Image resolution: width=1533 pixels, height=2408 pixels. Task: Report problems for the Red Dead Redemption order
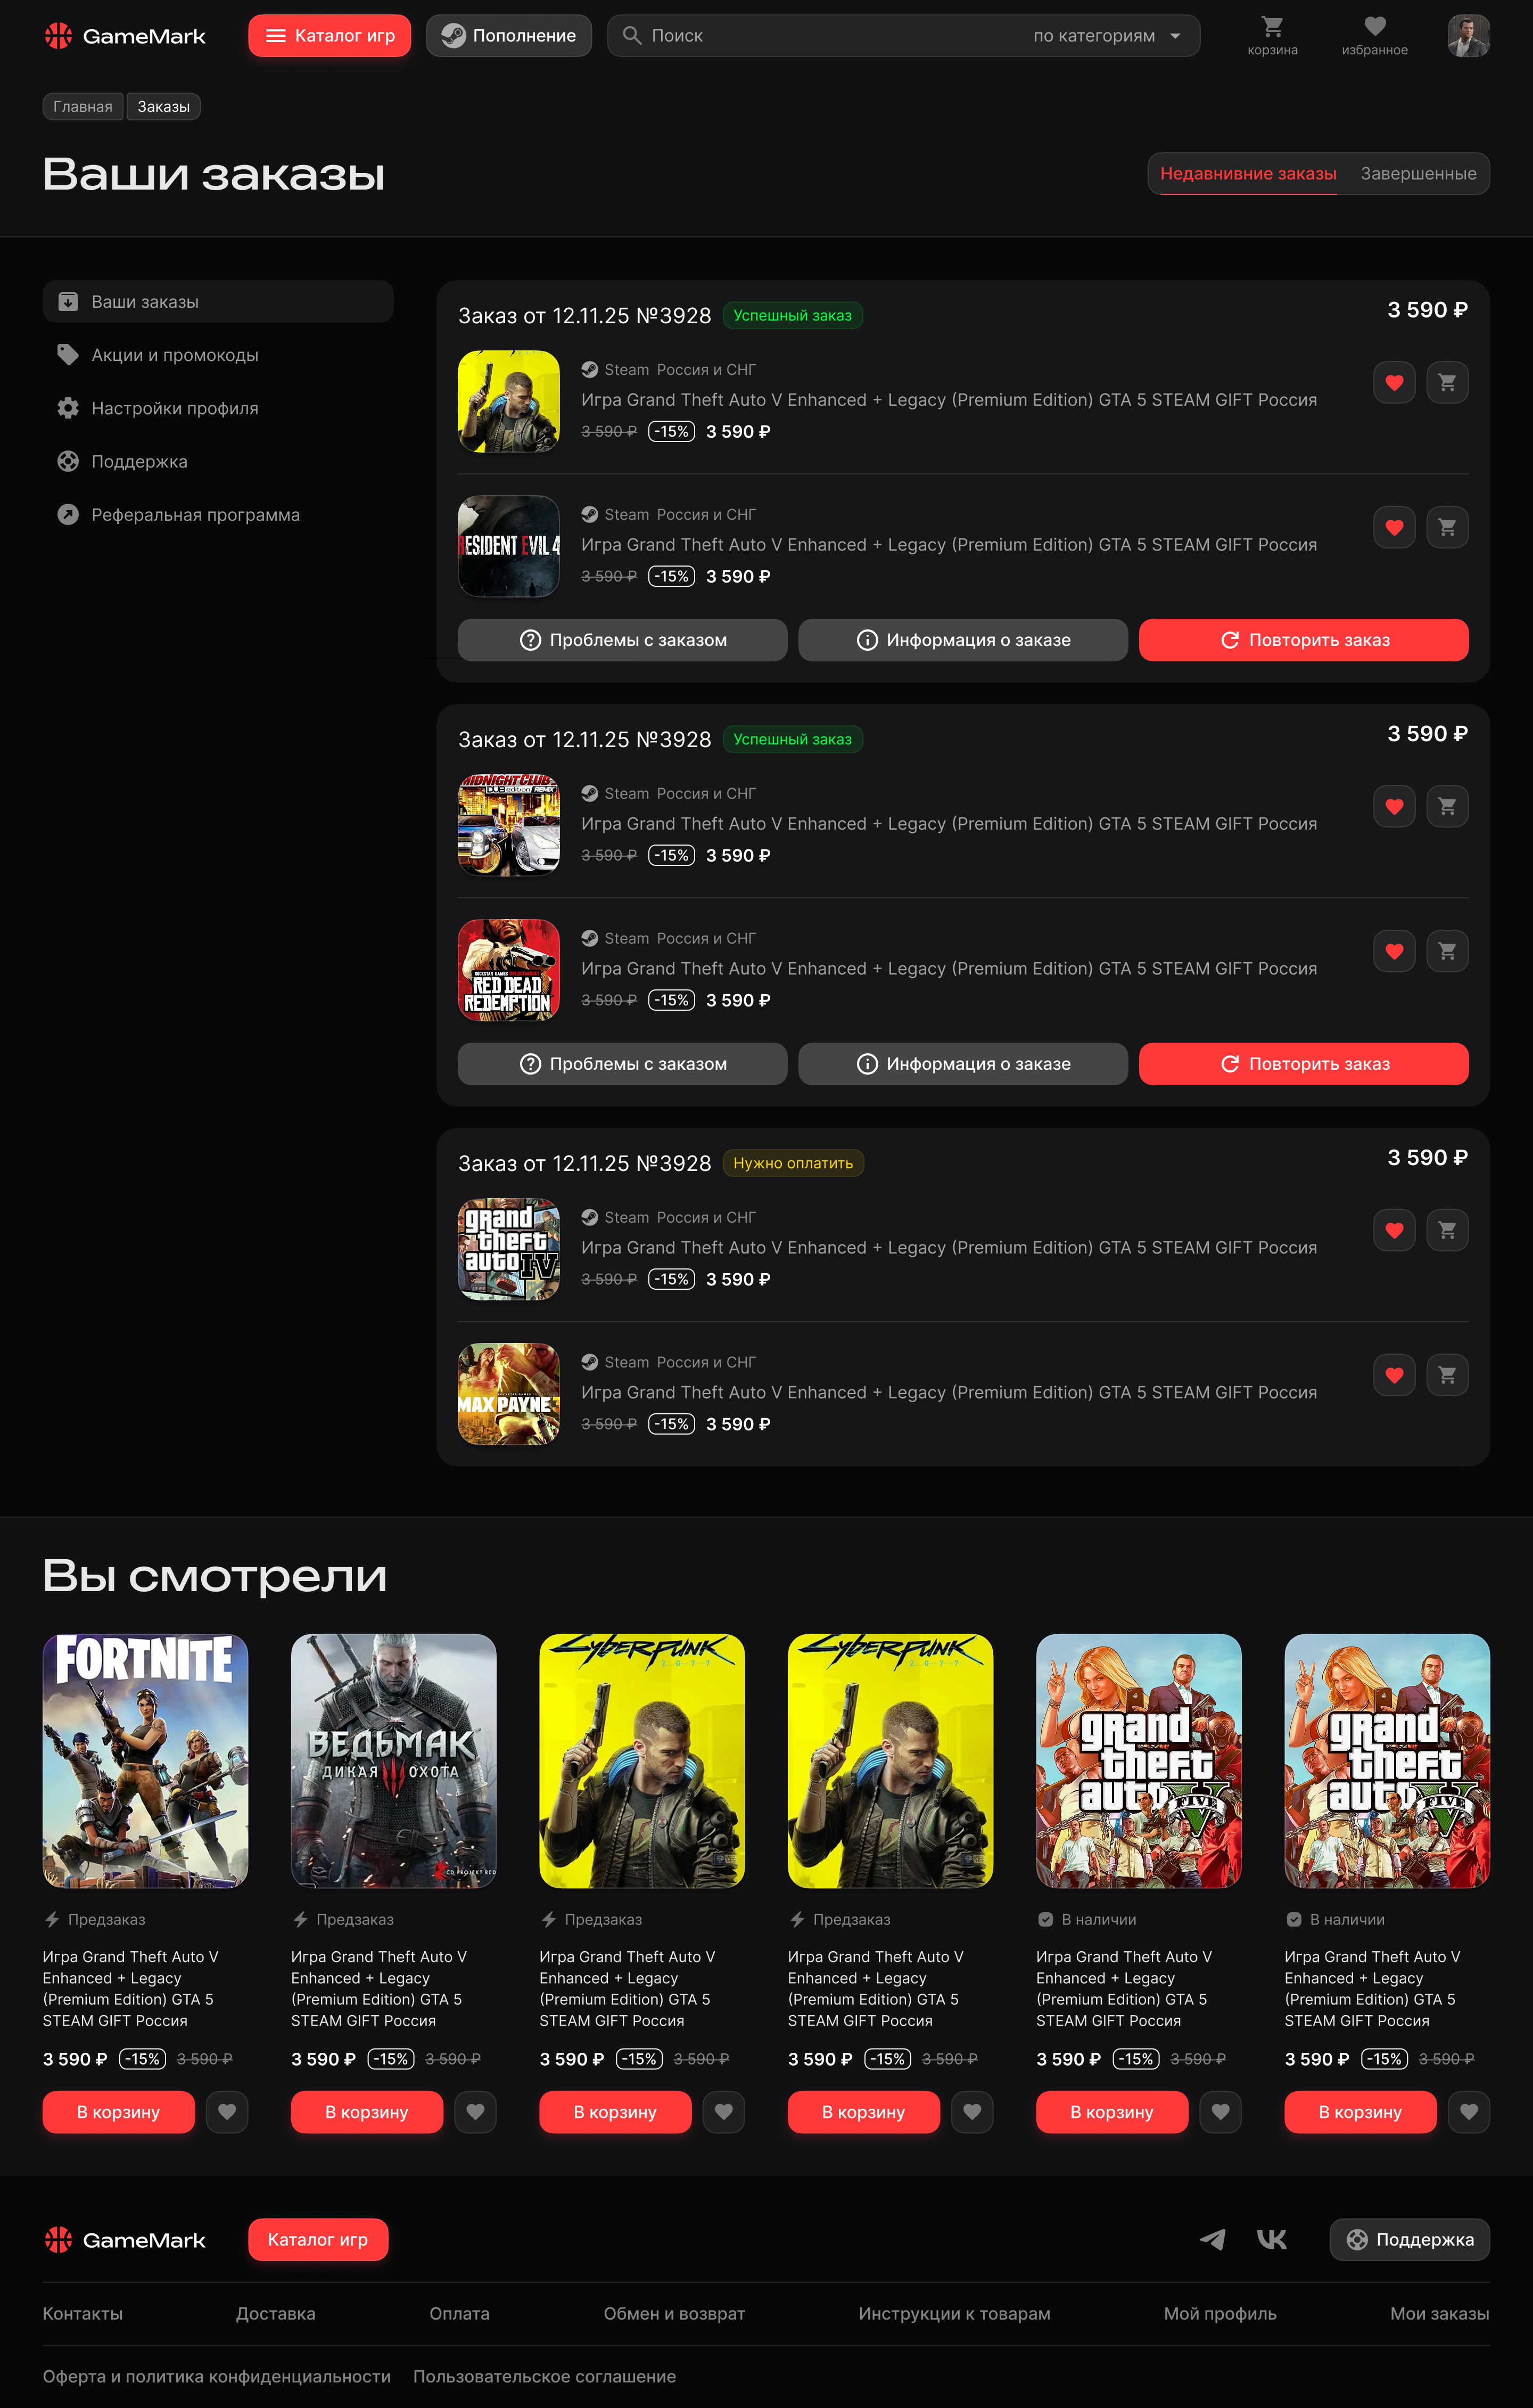point(623,1064)
